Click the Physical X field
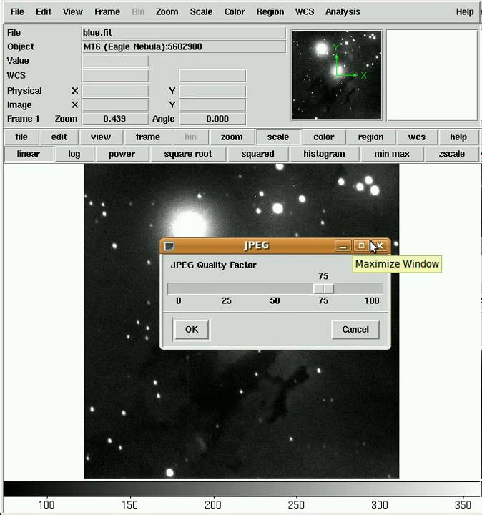The width and height of the screenshot is (482, 515). tap(115, 91)
